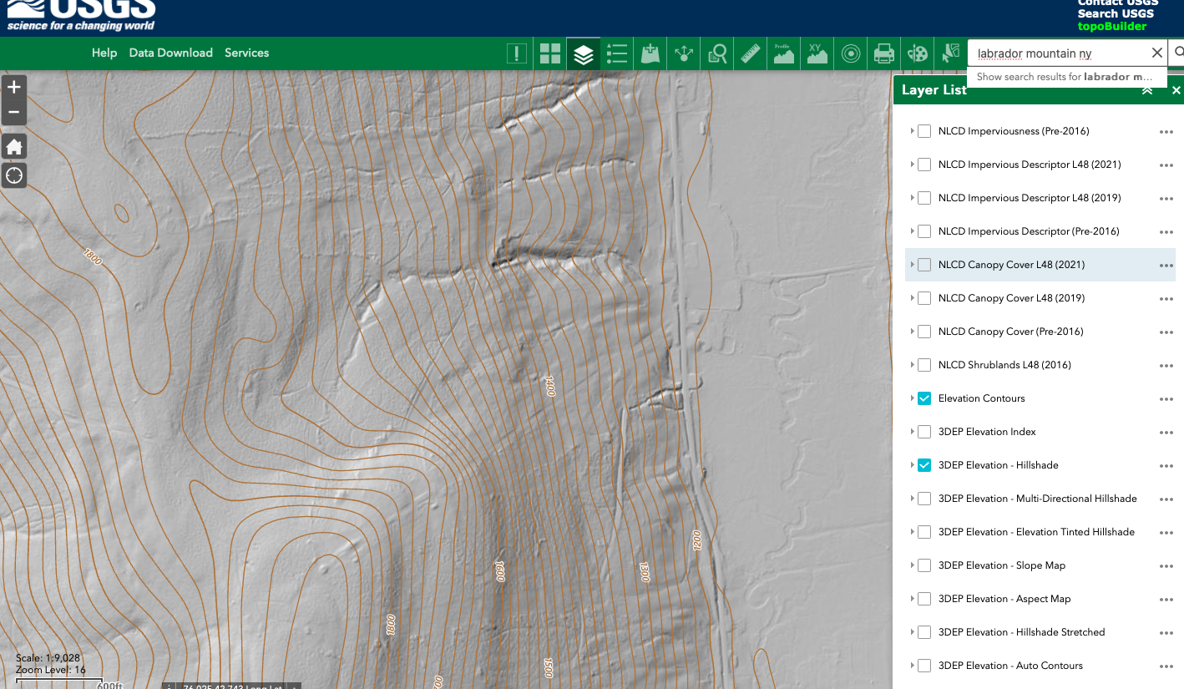Open the Services menu

246,53
